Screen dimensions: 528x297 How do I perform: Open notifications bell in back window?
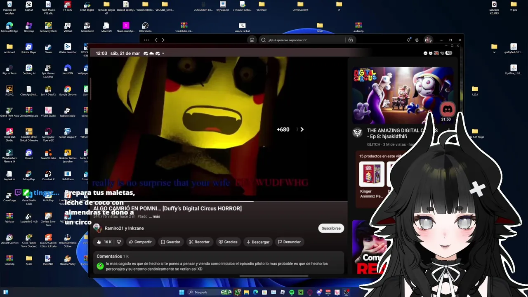(x=409, y=40)
